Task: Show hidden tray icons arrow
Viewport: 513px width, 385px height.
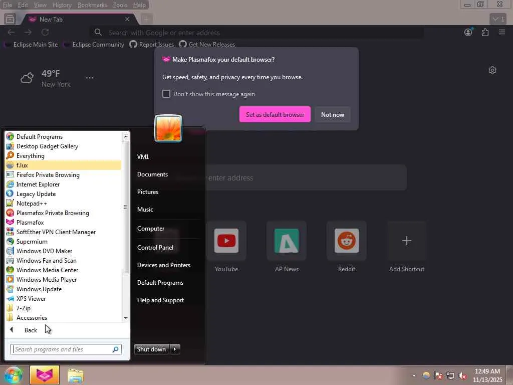Action: coord(414,375)
